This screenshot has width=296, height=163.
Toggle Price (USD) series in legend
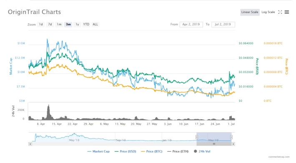pyautogui.click(x=125, y=151)
